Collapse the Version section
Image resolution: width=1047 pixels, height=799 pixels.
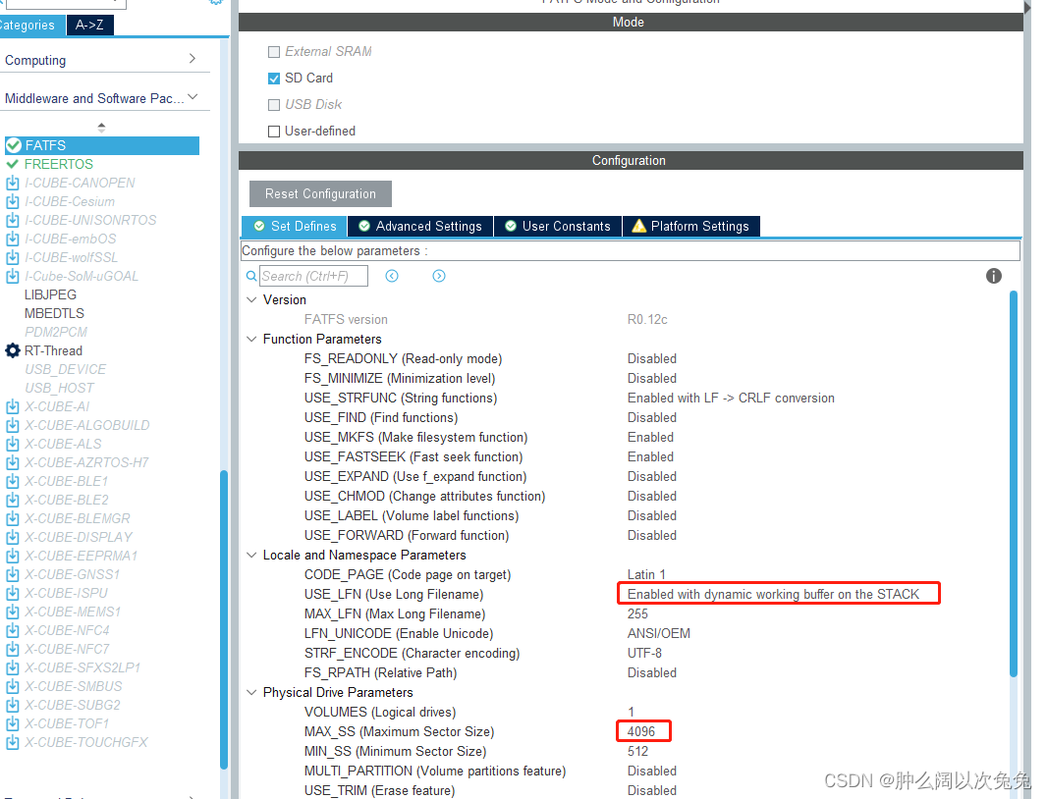[251, 299]
